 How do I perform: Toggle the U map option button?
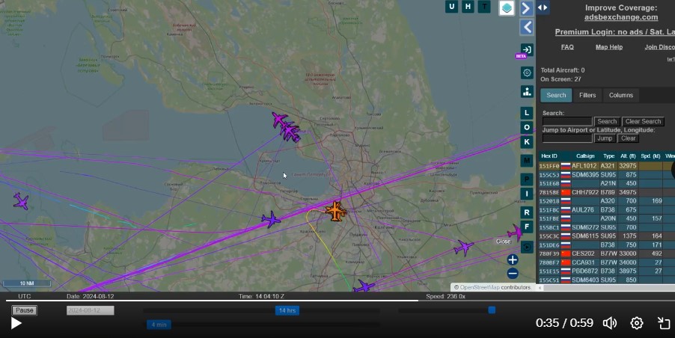click(451, 7)
